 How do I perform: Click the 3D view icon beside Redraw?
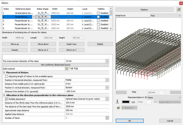coord(178,9)
